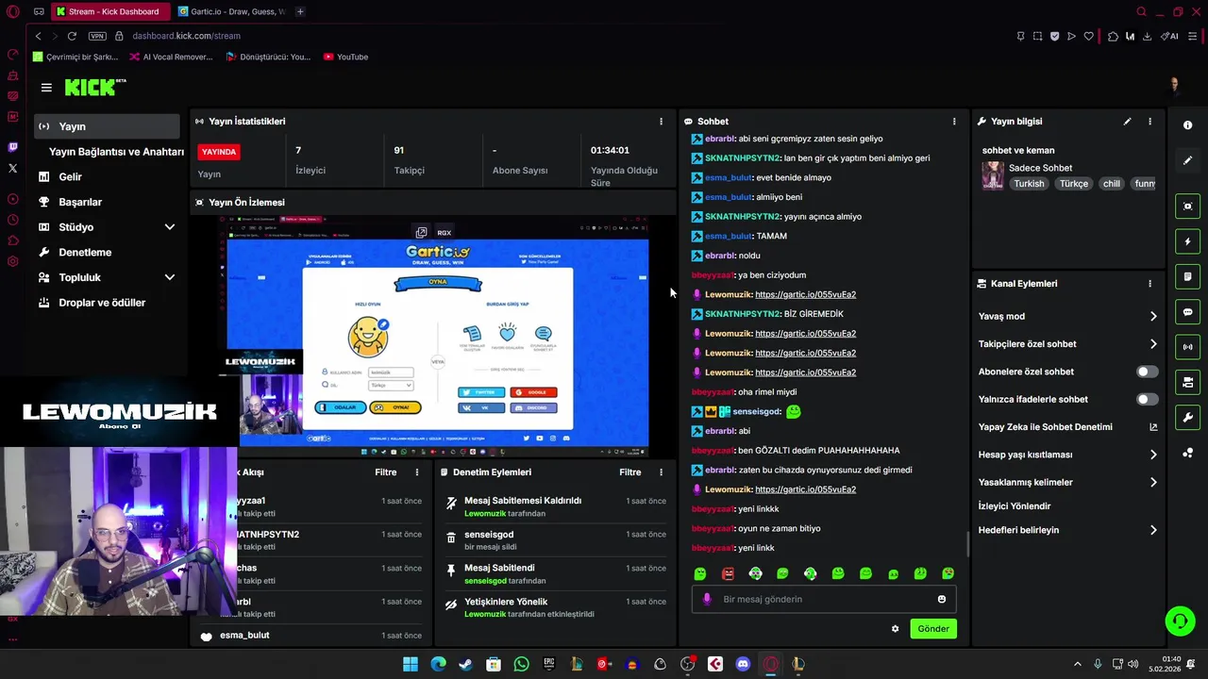The height and width of the screenshot is (679, 1208).
Task: Toggle the lightning bolt widget icon in right sidebar
Action: [x=1187, y=241]
